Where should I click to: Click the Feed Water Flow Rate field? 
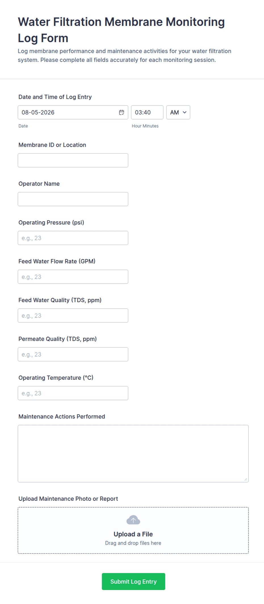73,277
